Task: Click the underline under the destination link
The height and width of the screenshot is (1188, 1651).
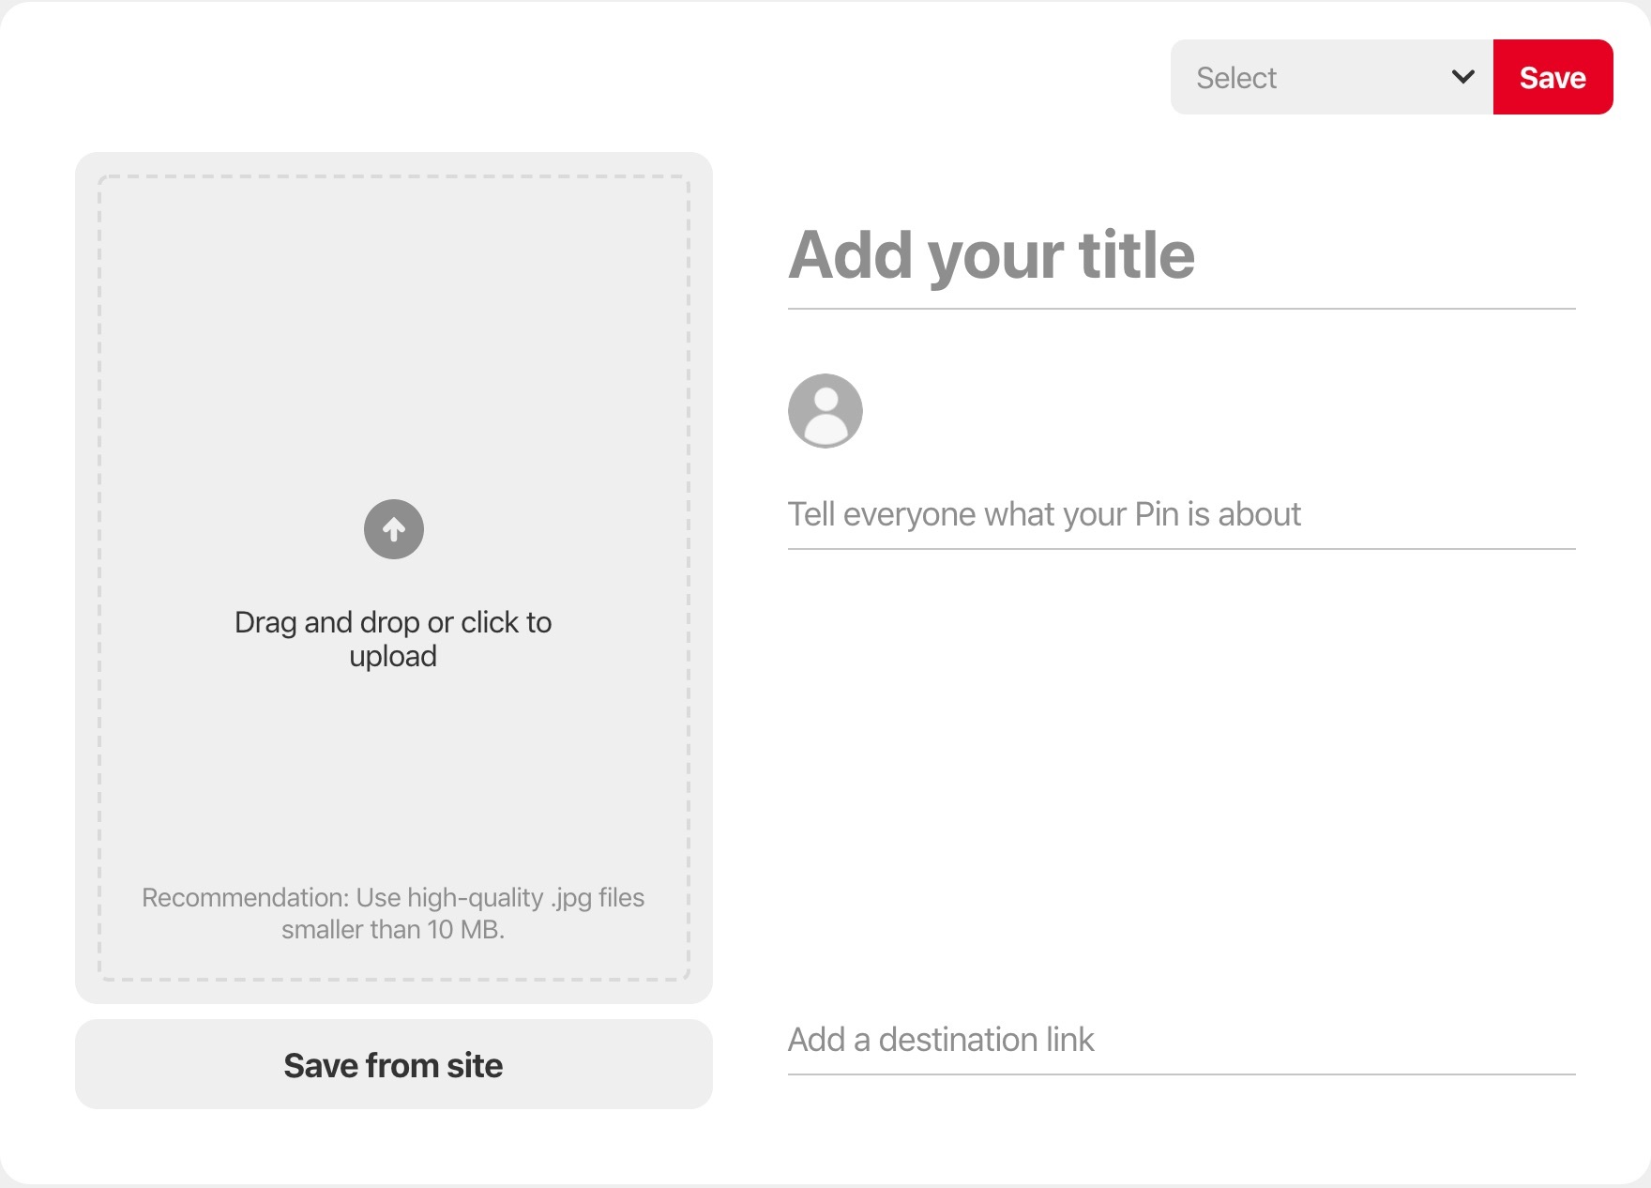Action: coord(1180,1074)
